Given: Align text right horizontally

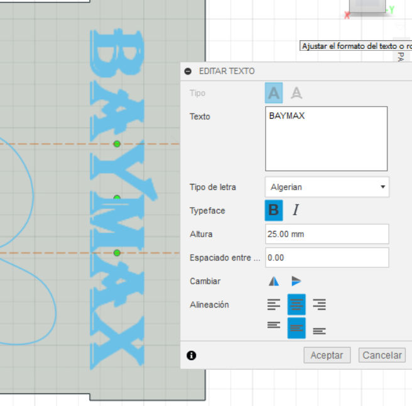Looking at the screenshot, I should [x=319, y=304].
